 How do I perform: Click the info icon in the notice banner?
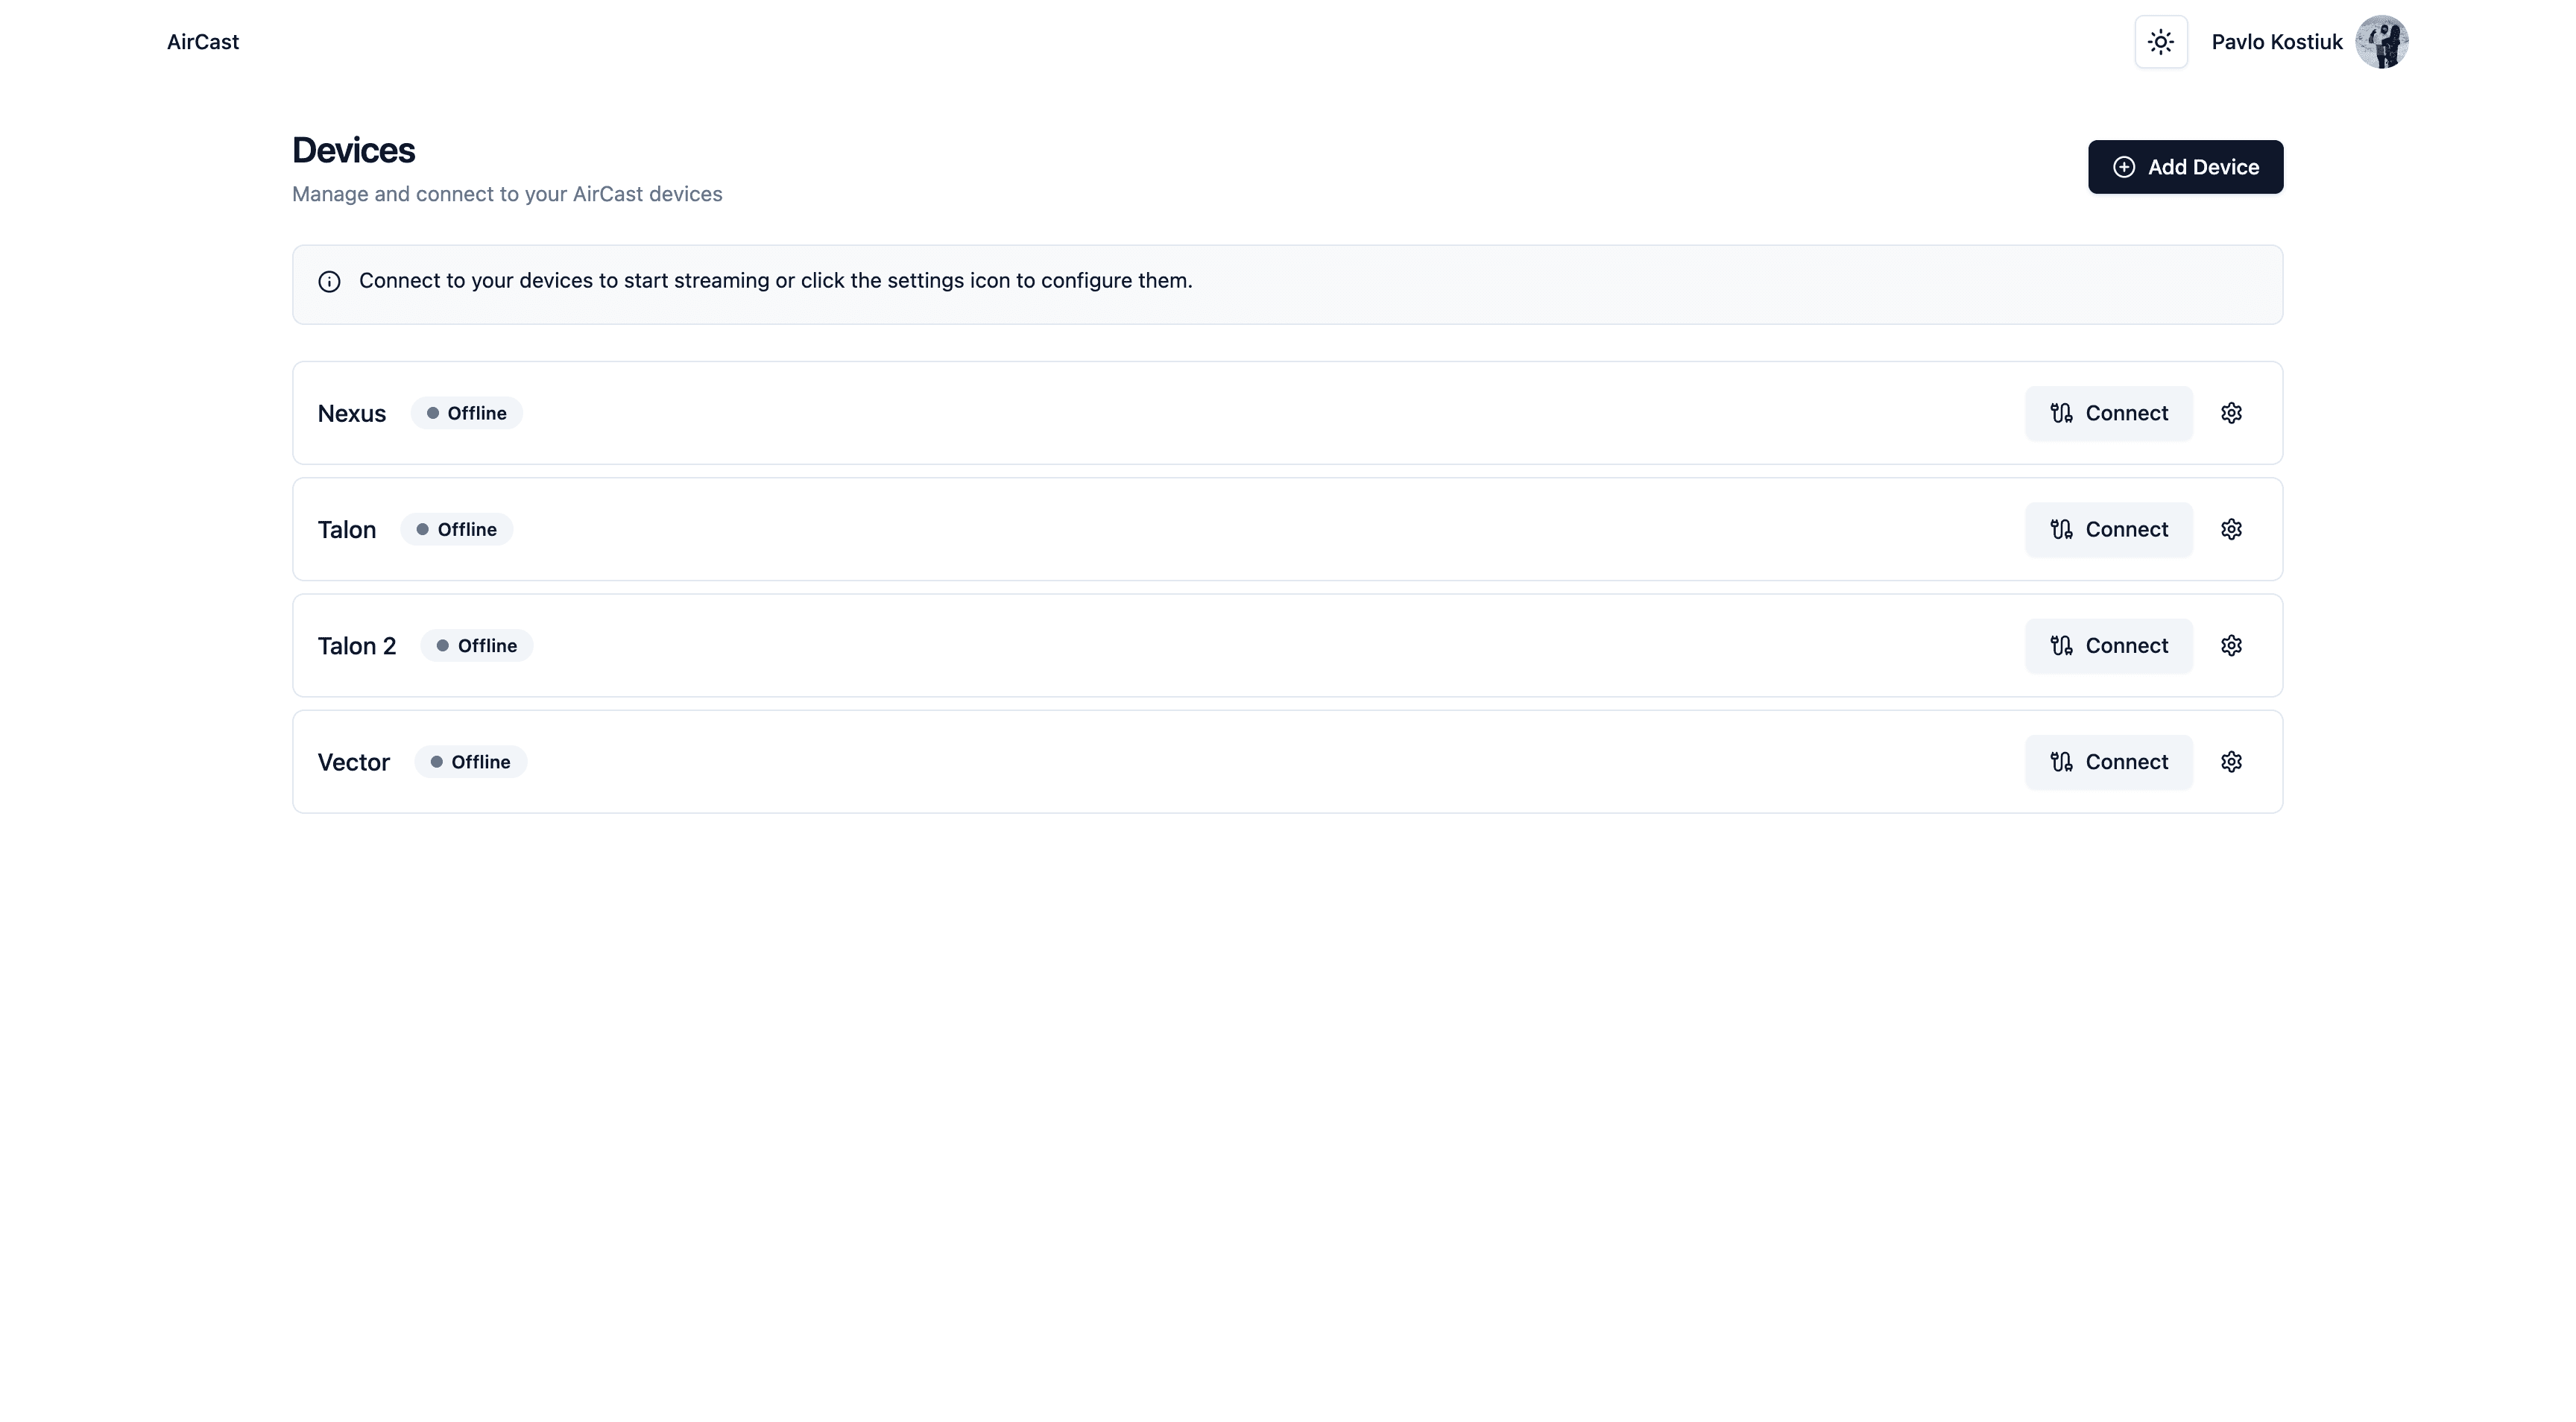click(x=330, y=281)
